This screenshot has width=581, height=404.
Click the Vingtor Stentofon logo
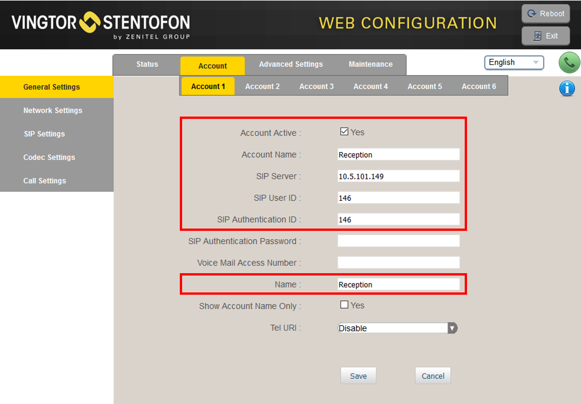101,25
